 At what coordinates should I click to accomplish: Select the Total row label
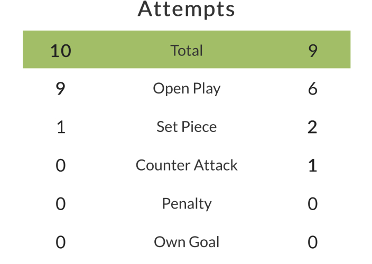click(x=187, y=50)
